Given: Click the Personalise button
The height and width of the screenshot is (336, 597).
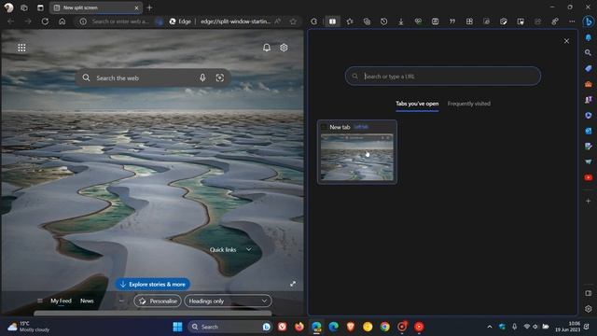Looking at the screenshot, I should click(x=158, y=301).
